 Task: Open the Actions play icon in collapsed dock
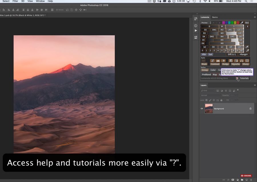196,31
